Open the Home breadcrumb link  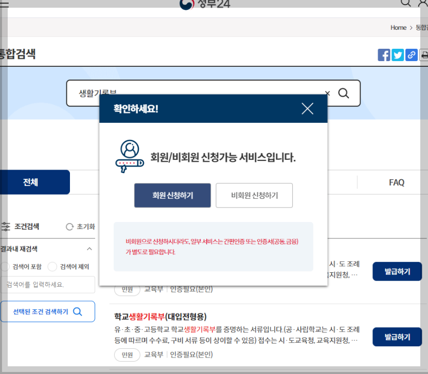(x=398, y=28)
